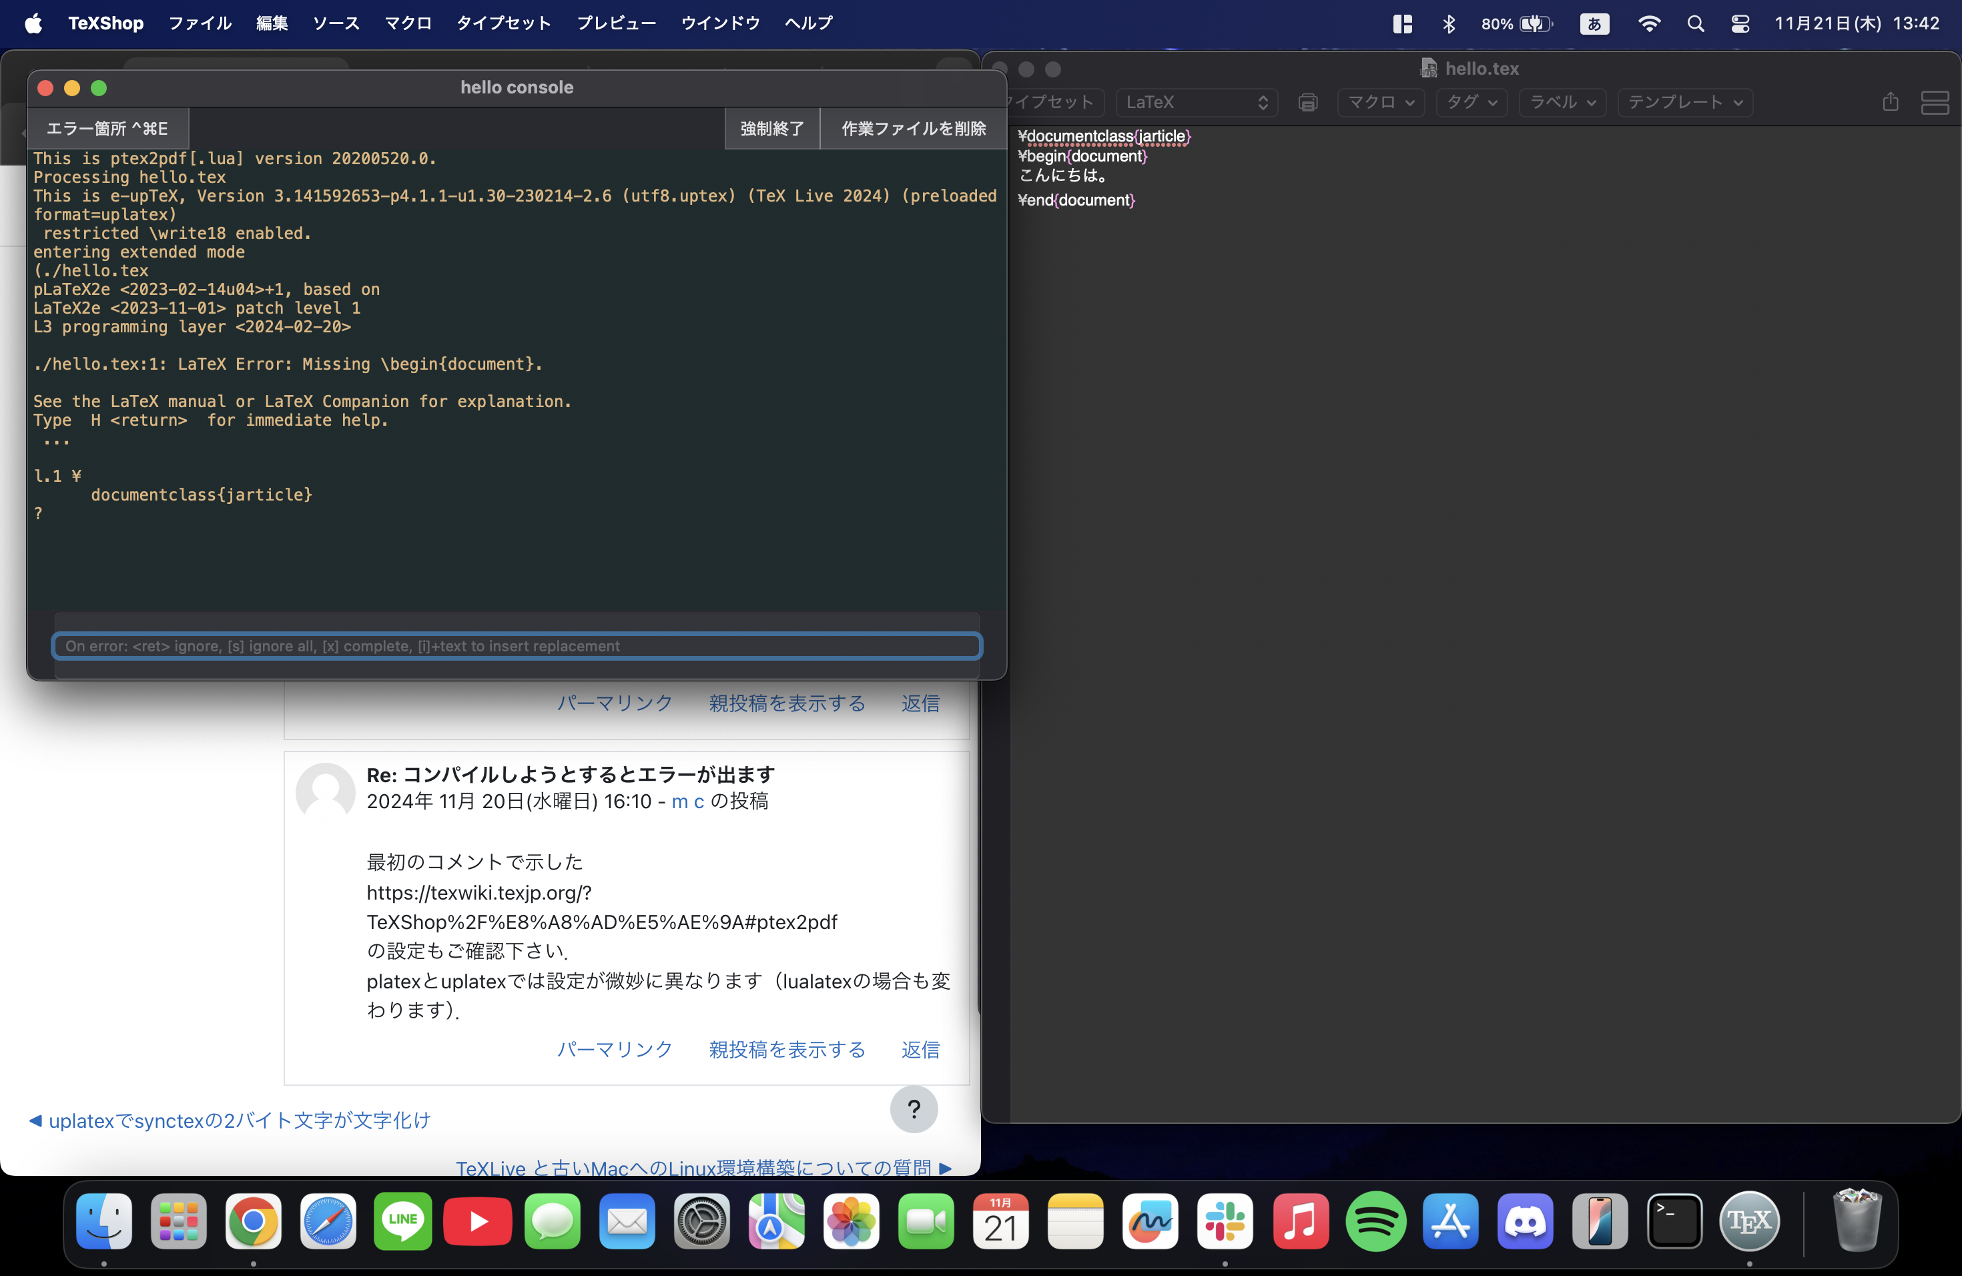Screen dimensions: 1962x1276
Task: Click the share icon in hello.tex toolbar
Action: pos(1891,101)
